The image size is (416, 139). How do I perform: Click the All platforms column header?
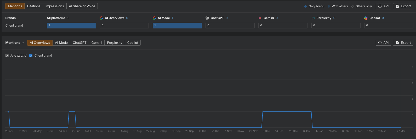pyautogui.click(x=56, y=18)
